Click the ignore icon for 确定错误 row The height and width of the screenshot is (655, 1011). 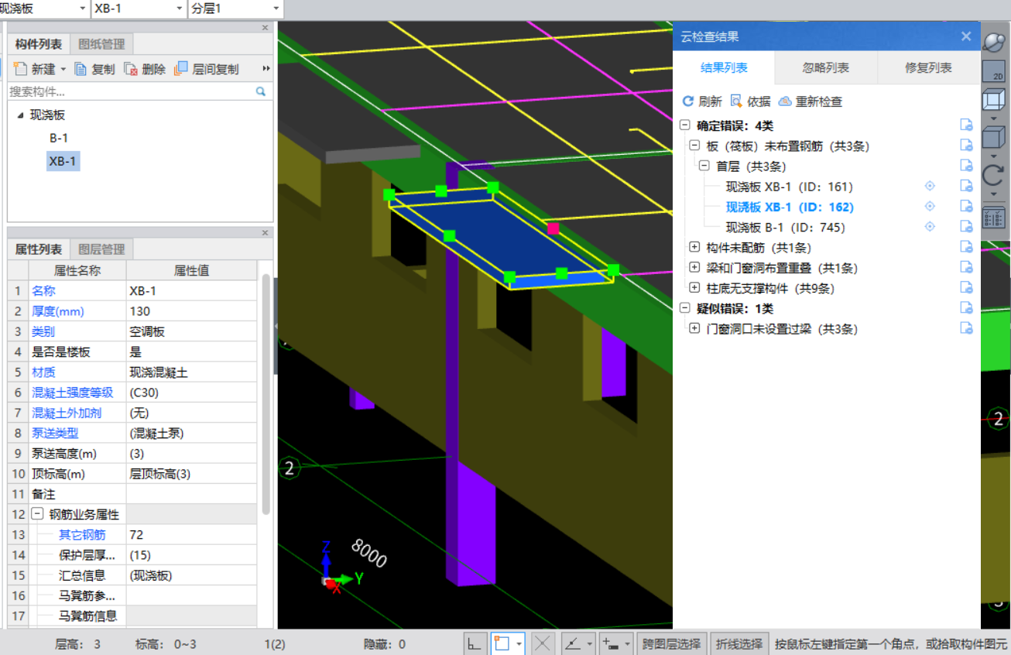tap(966, 125)
